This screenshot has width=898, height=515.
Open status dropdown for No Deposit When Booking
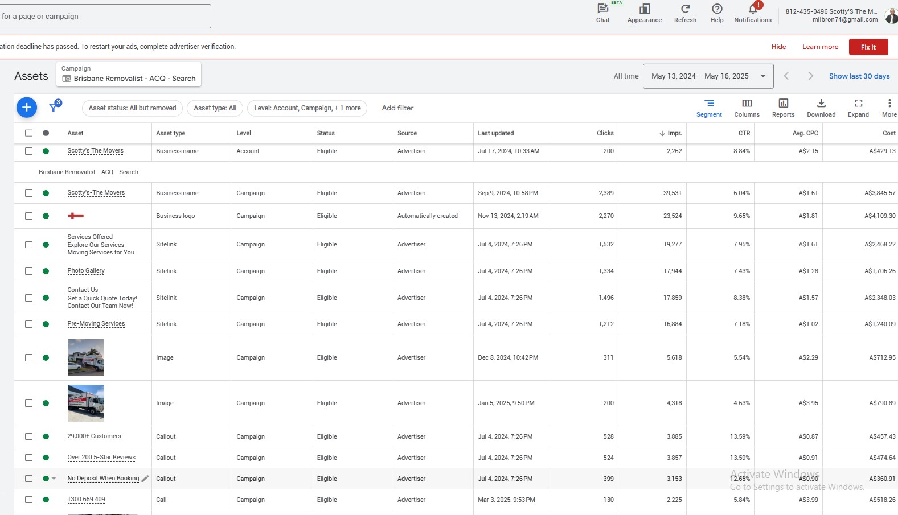pos(54,479)
